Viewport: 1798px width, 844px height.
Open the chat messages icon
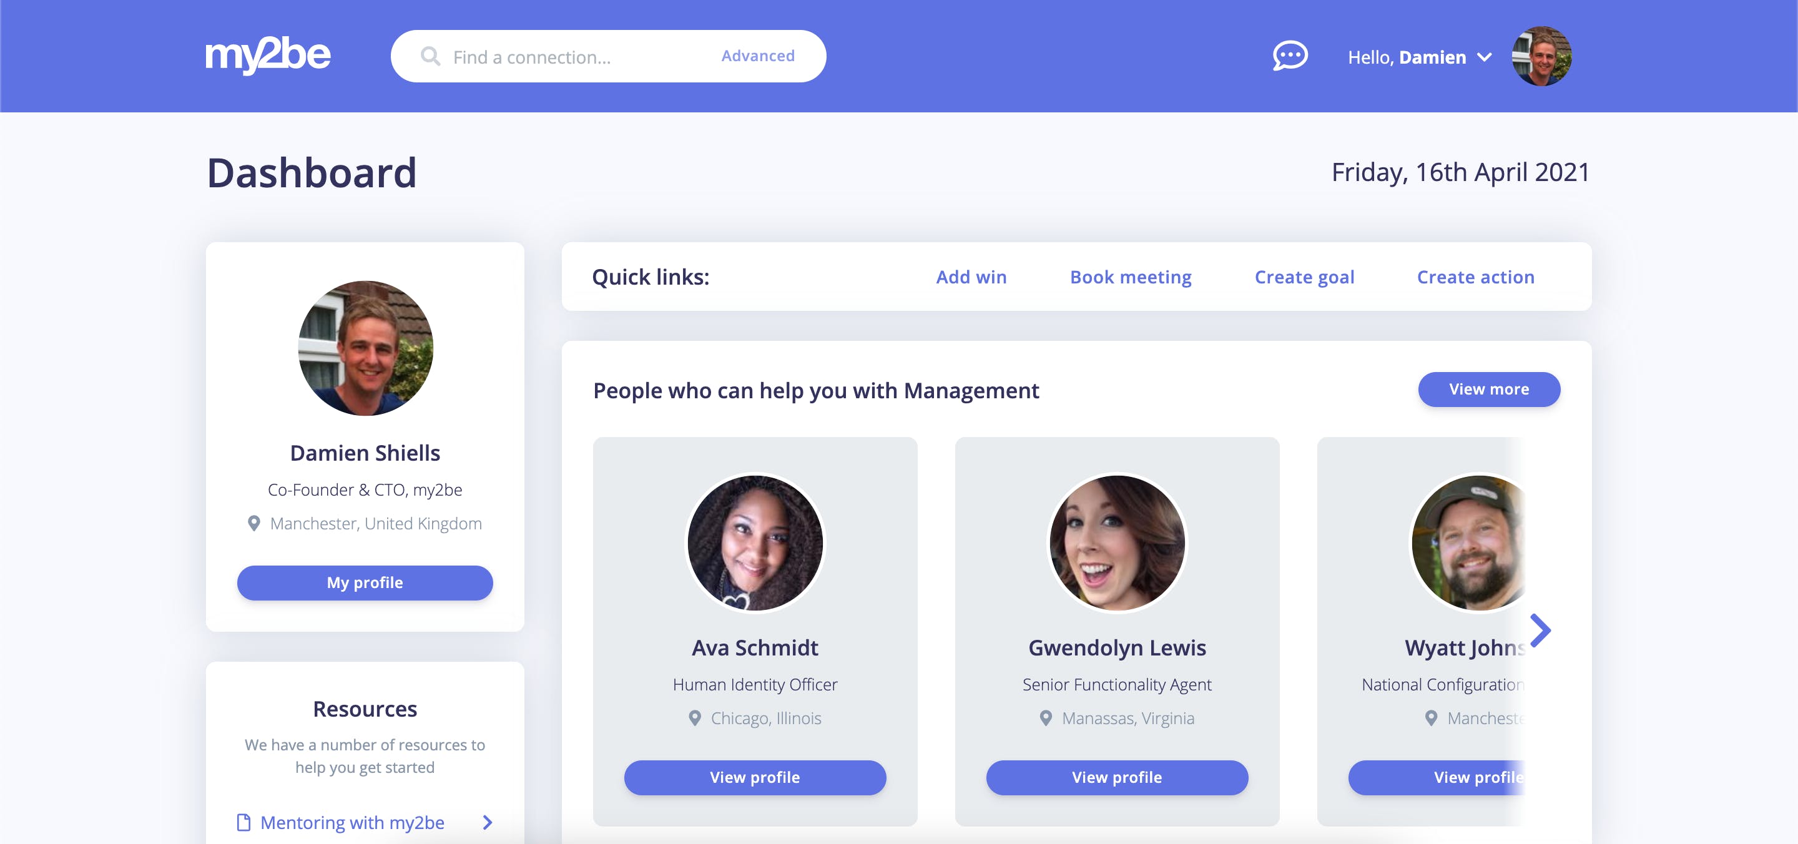(x=1290, y=56)
